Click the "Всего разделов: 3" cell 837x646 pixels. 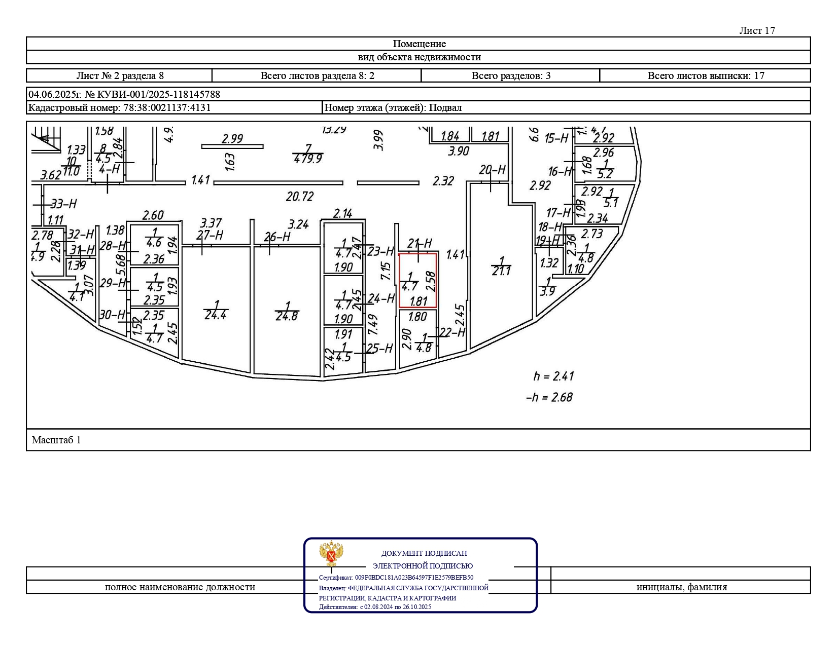pyautogui.click(x=511, y=75)
